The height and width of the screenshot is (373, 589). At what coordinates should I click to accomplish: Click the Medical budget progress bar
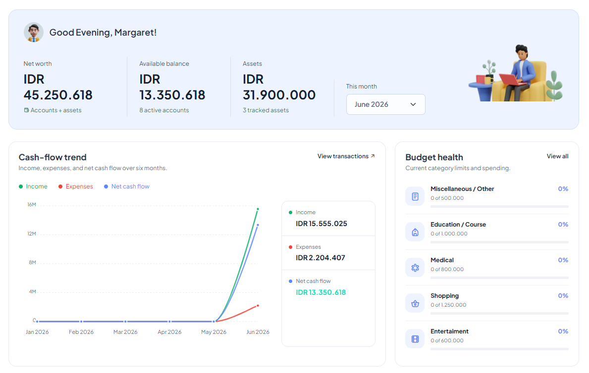click(500, 278)
